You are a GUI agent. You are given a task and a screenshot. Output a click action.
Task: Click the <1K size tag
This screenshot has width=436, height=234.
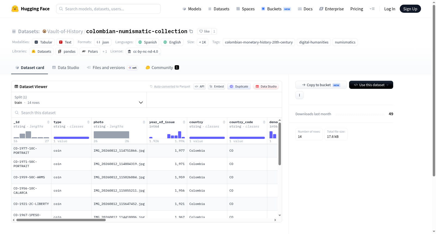click(x=202, y=42)
